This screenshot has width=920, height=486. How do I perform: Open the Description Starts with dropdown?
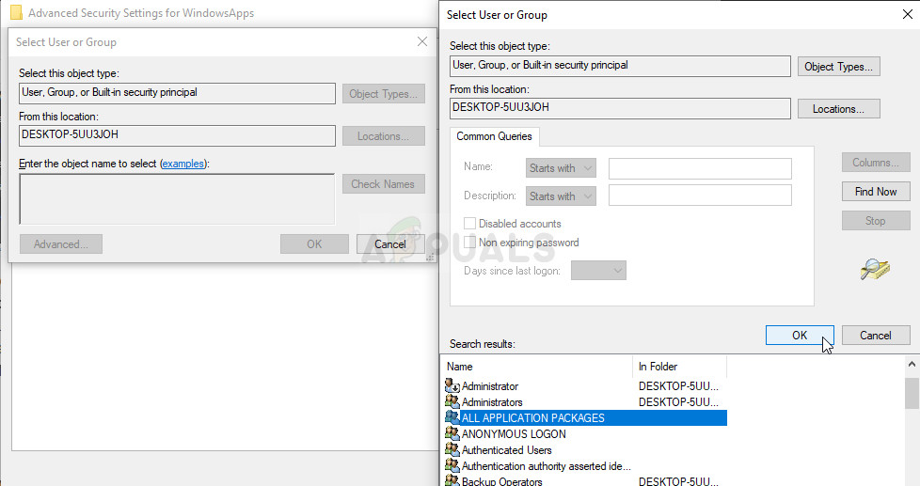coord(561,196)
